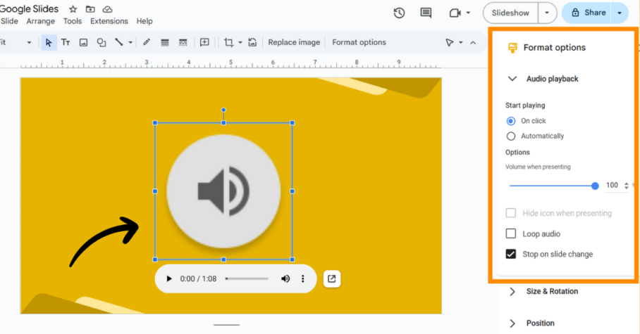Click the border weight icon

164,42
